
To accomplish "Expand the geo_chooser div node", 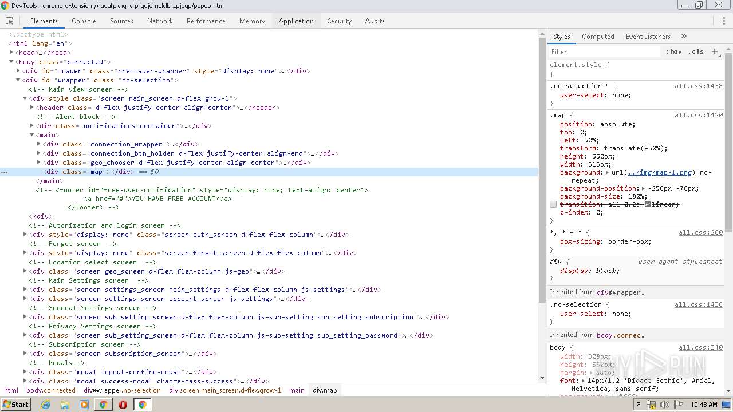I will 39,163.
